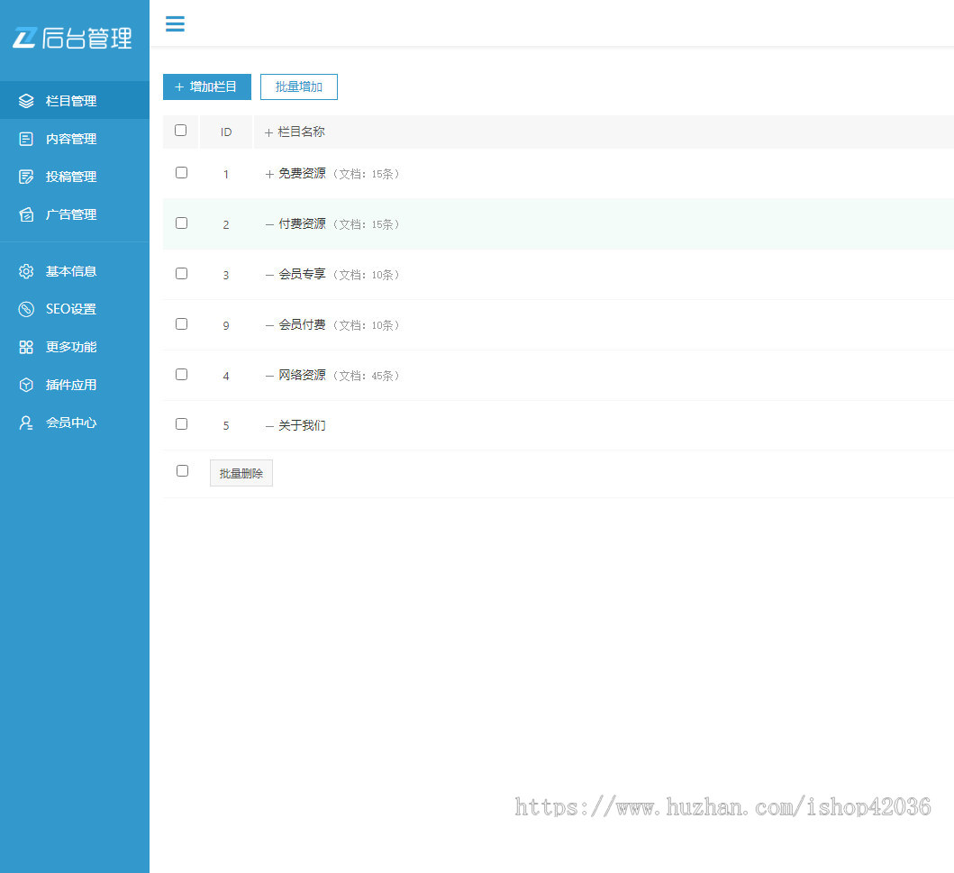This screenshot has height=873, width=954.
Task: Click the 广告管理 icon in sidebar
Action: point(26,214)
